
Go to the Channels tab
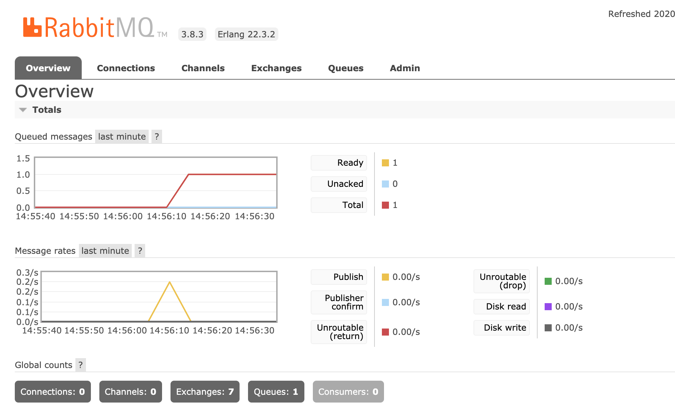203,68
